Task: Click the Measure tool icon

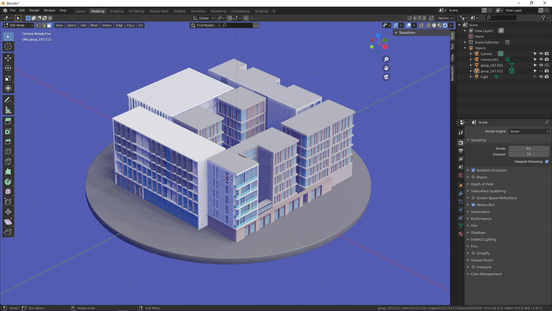Action: pyautogui.click(x=8, y=110)
